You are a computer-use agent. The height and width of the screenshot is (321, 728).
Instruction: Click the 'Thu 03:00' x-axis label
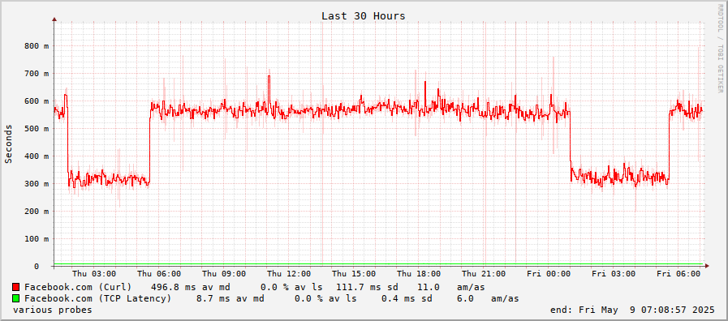pyautogui.click(x=94, y=274)
